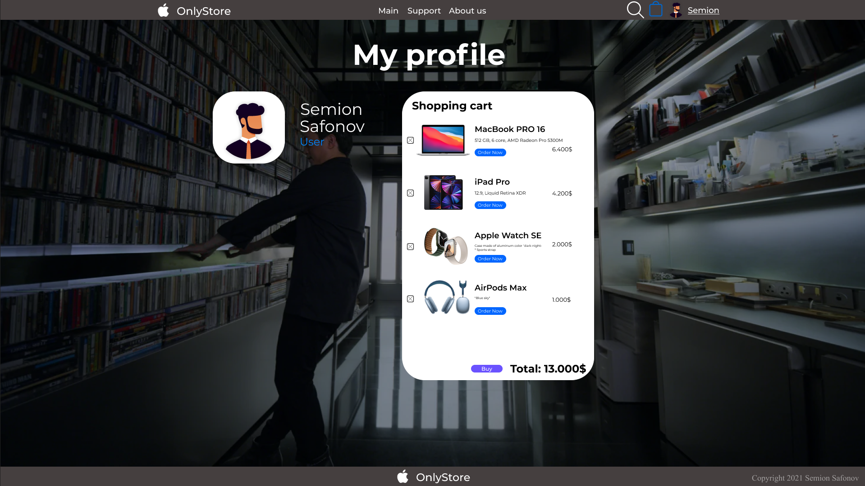Open the Support menu item
865x486 pixels.
point(424,11)
